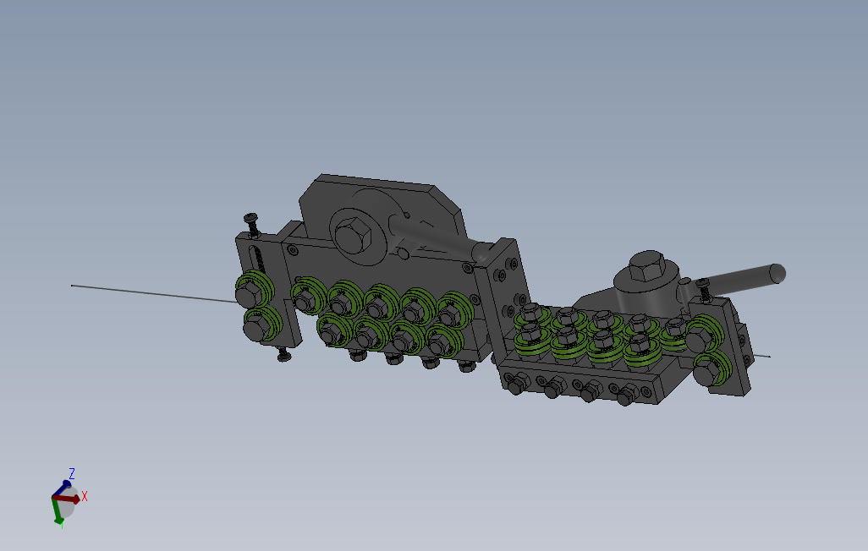Click the red X axis of the orientation triad

[69, 499]
